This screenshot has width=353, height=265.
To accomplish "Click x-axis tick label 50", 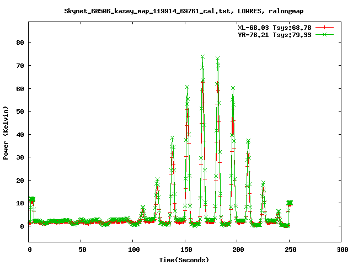I will pyautogui.click(x=82, y=250).
